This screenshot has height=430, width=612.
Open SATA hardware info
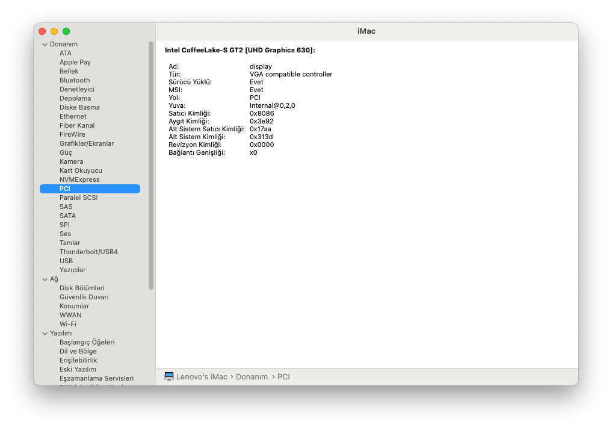pyautogui.click(x=67, y=216)
